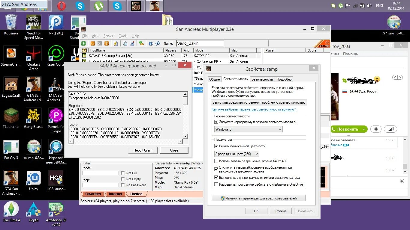Open the Корзина recycle bin desktop icon
The height and width of the screenshot is (230, 410).
click(x=11, y=25)
